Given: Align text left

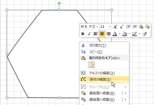Looking at the screenshot, I should point(96,34).
